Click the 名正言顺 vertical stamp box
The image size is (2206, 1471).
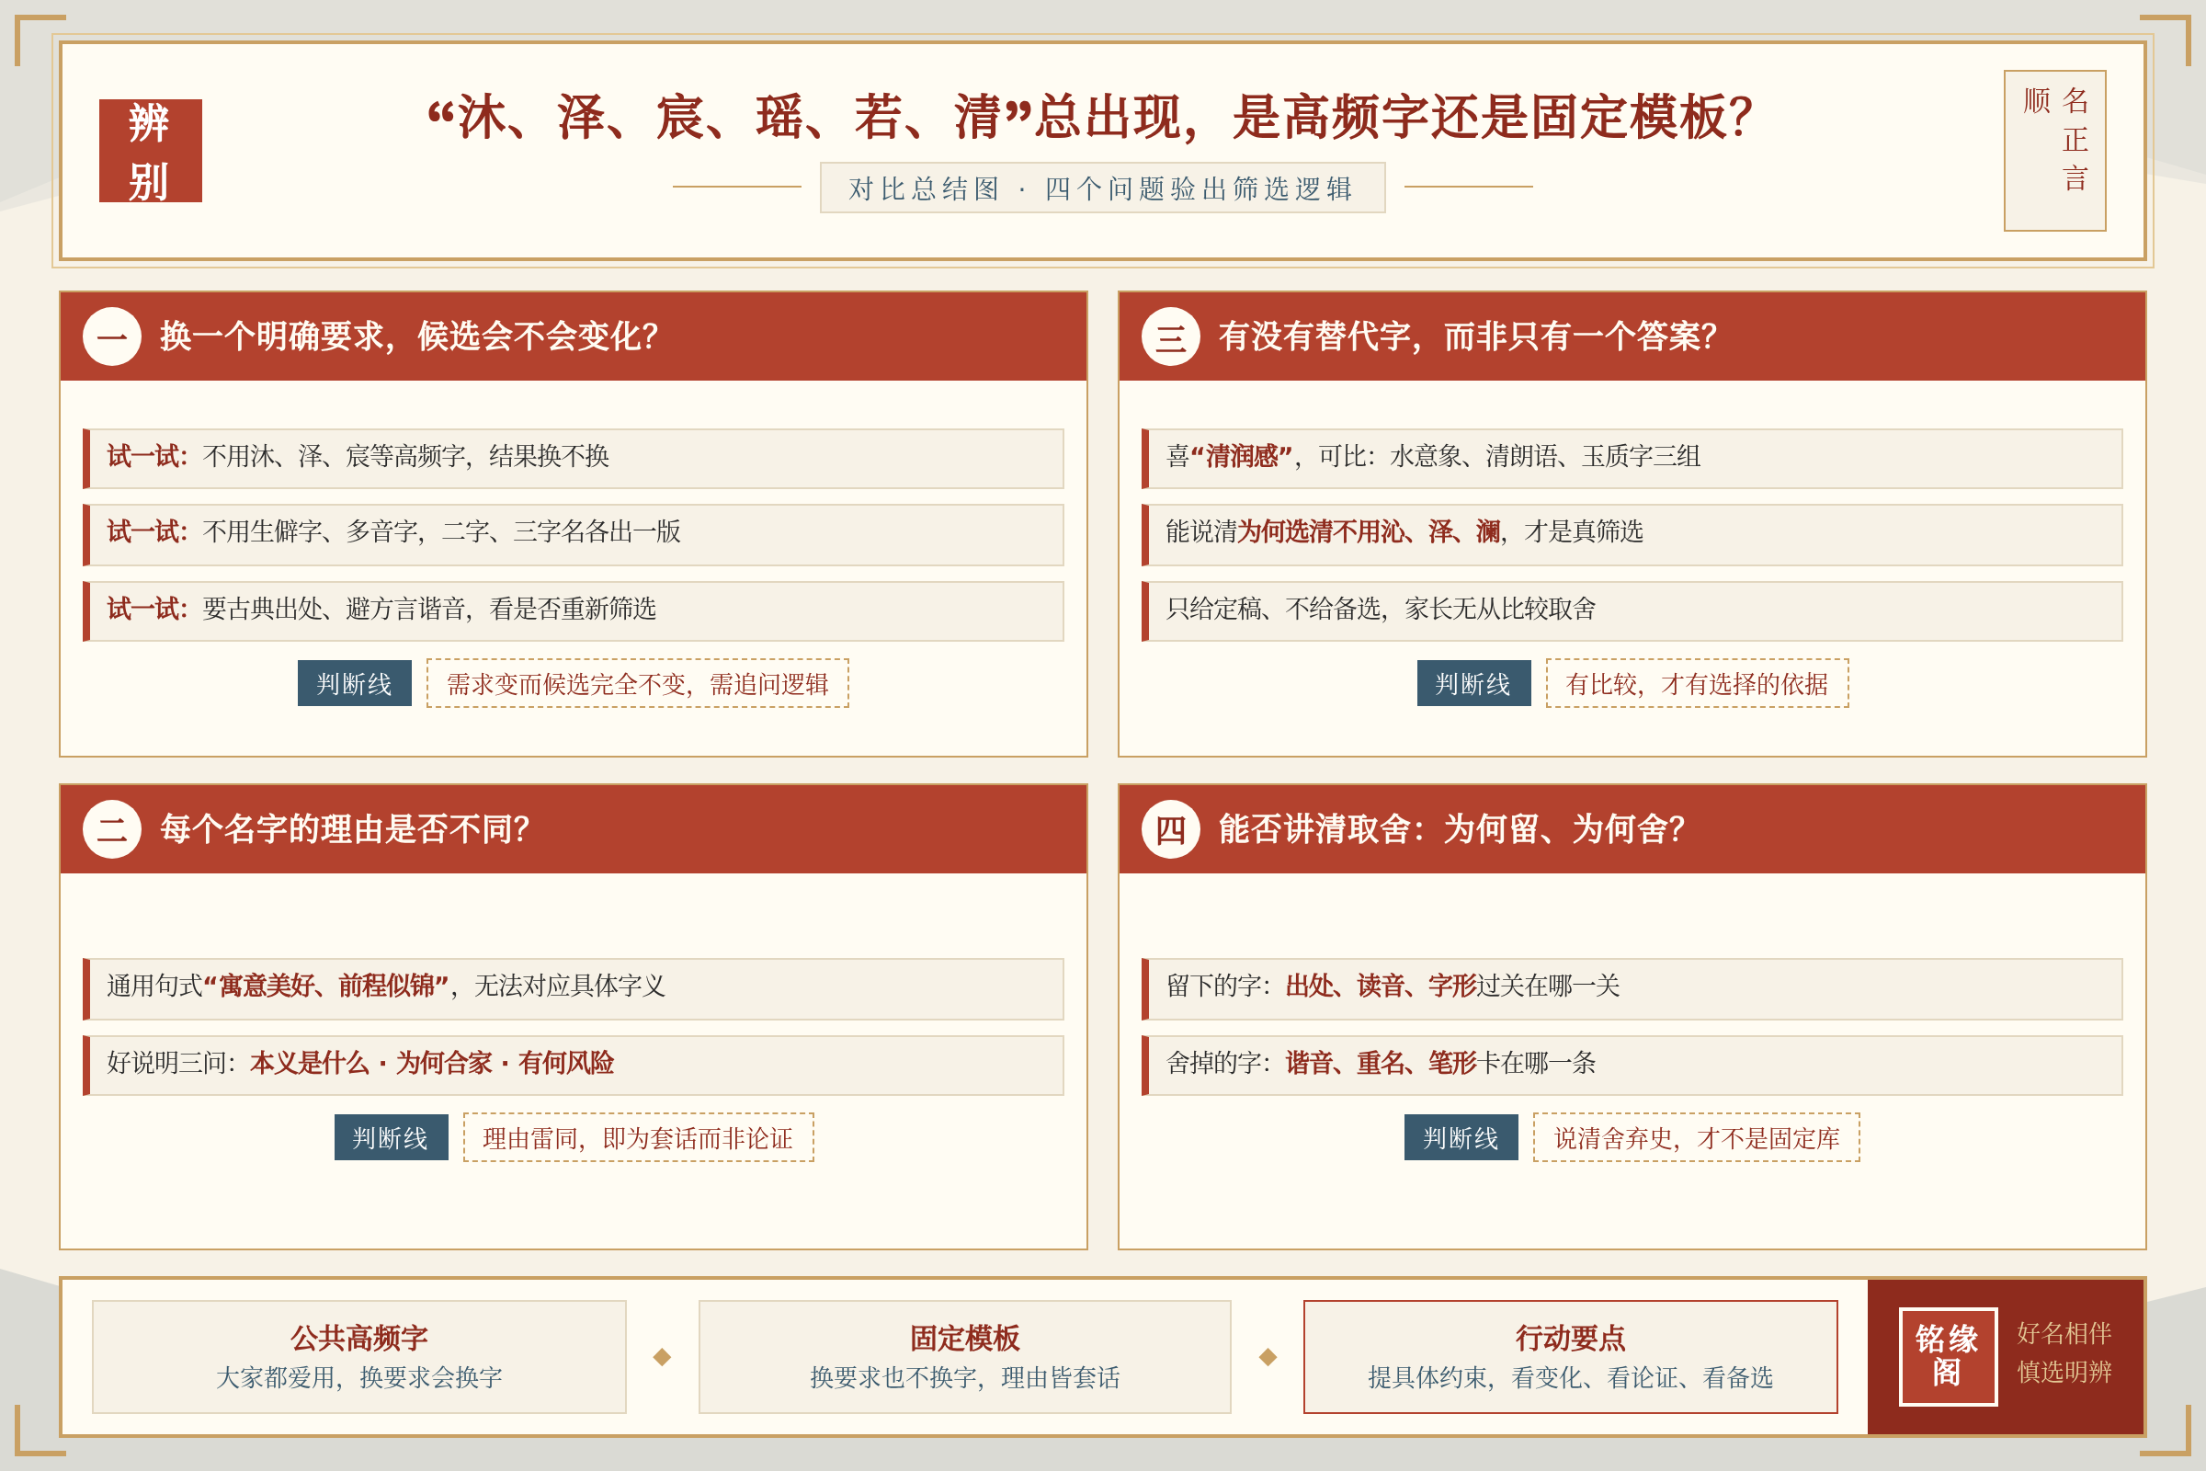(x=2054, y=150)
